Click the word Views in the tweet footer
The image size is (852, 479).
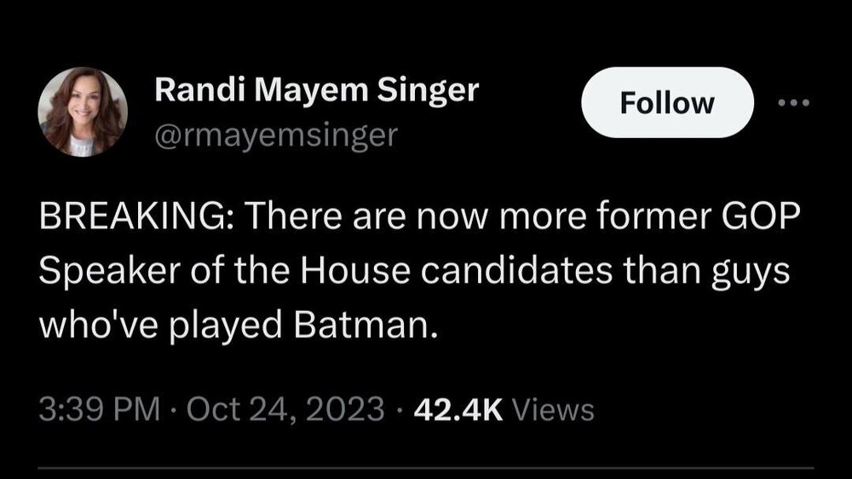point(556,409)
